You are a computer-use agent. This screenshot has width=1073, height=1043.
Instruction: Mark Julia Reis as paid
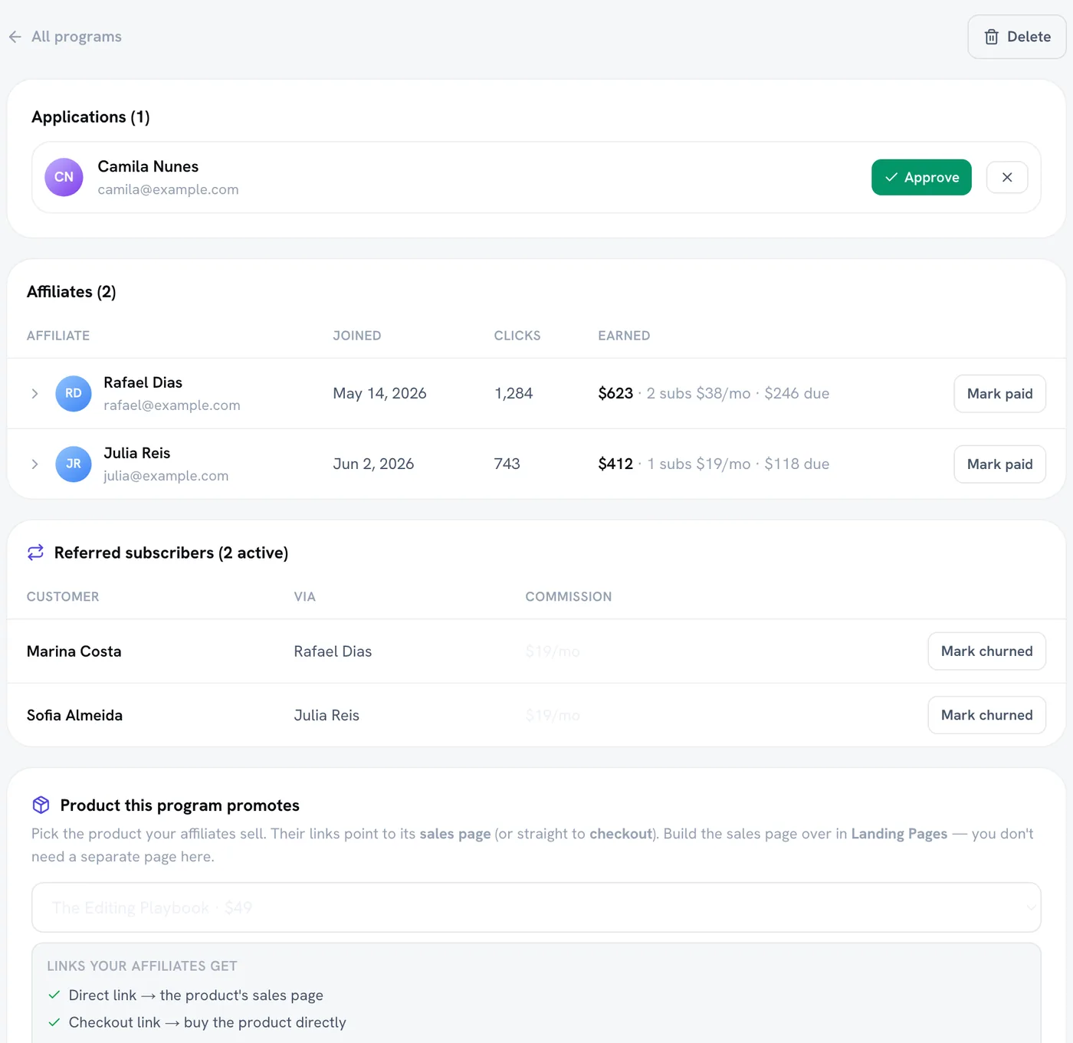[999, 464]
